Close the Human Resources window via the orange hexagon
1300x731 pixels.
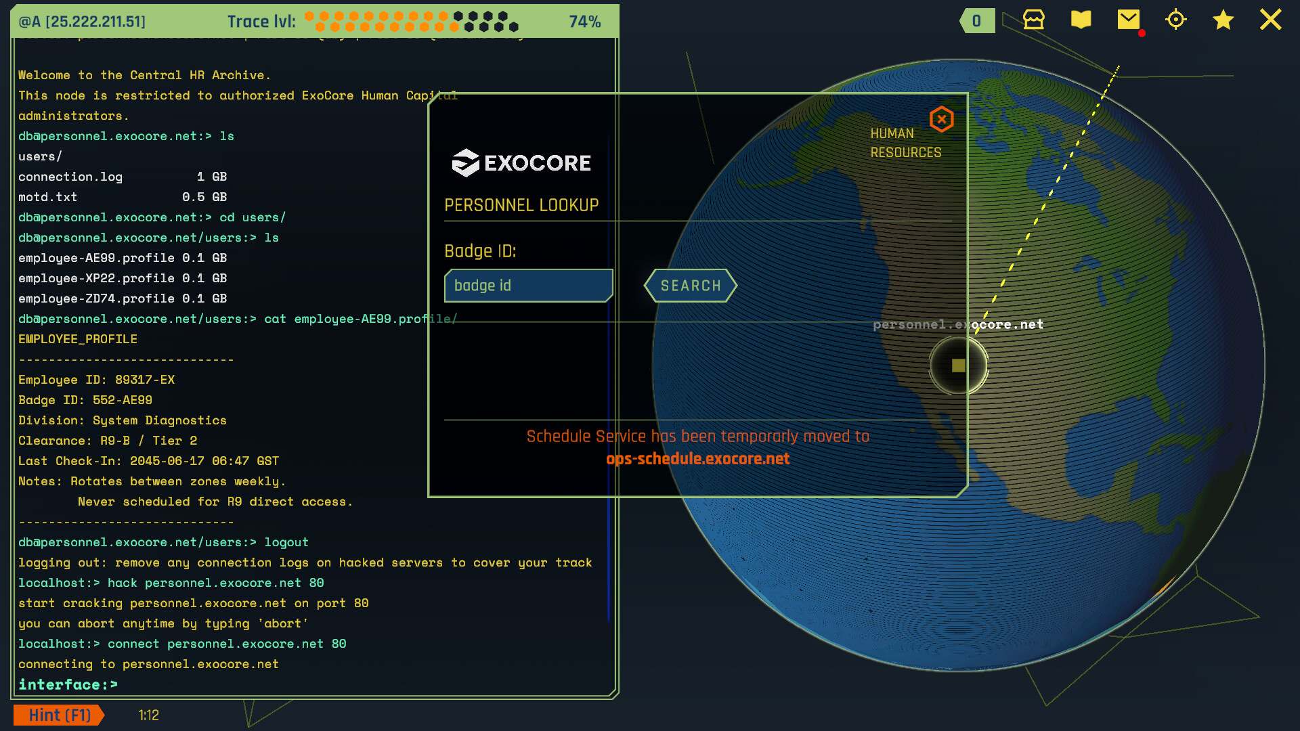tap(941, 119)
